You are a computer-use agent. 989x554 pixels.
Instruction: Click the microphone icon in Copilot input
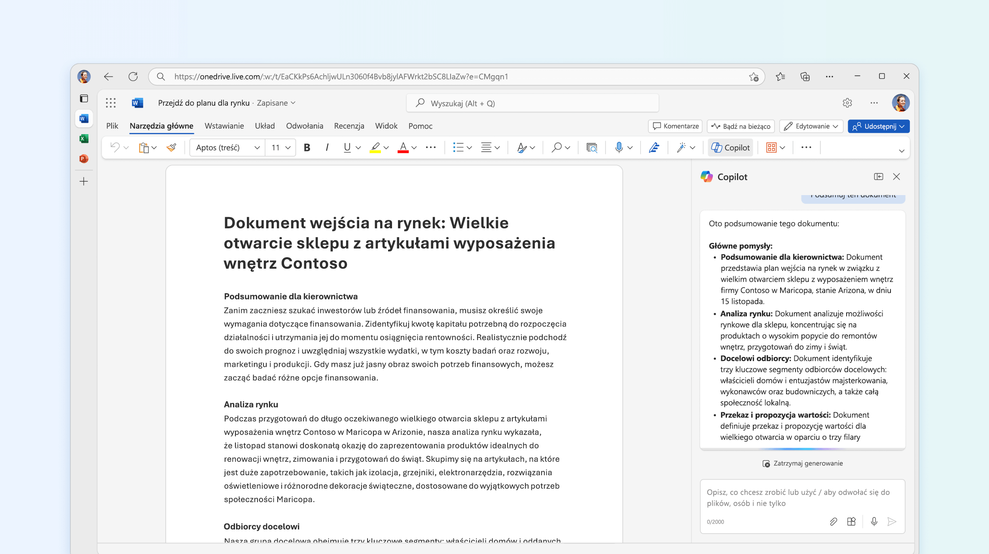pos(874,522)
